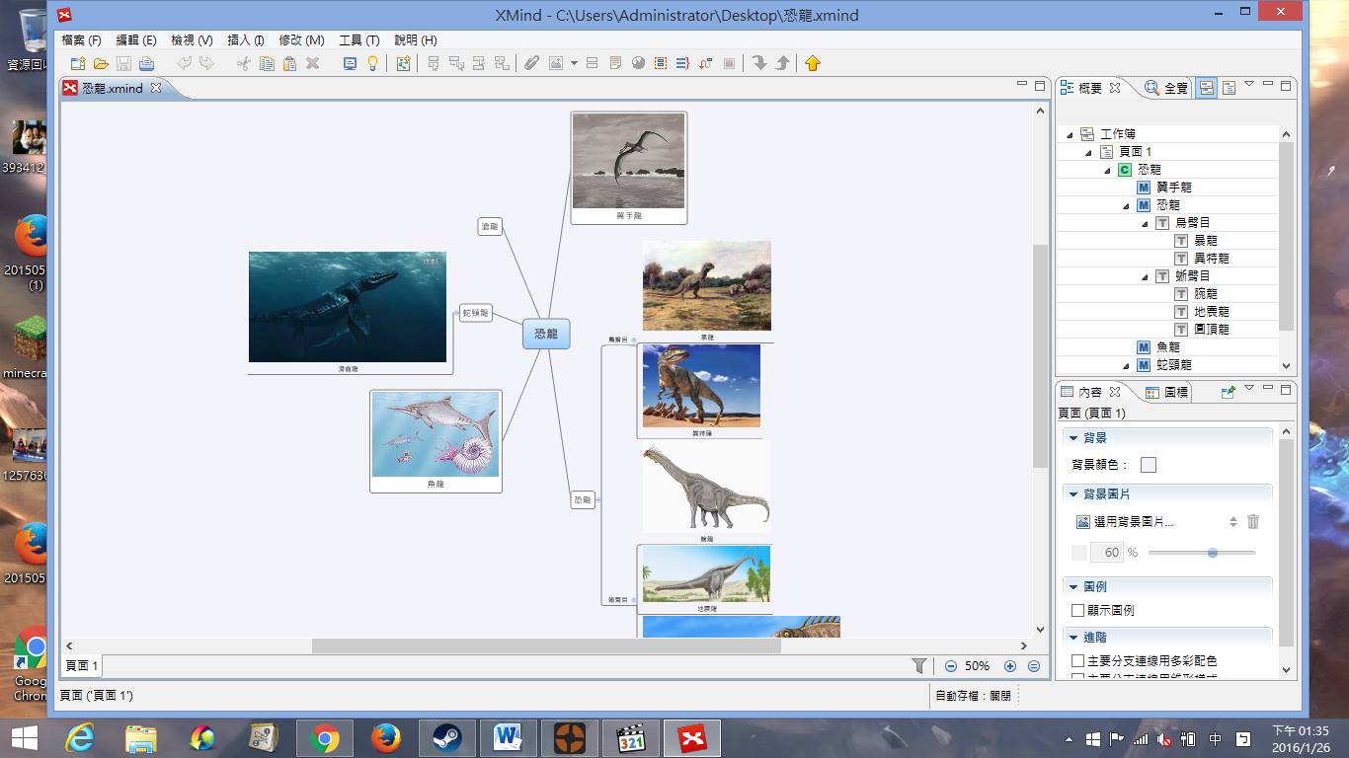The width and height of the screenshot is (1349, 758).
Task: Click the presentation monitor icon in toolbar
Action: click(x=350, y=63)
